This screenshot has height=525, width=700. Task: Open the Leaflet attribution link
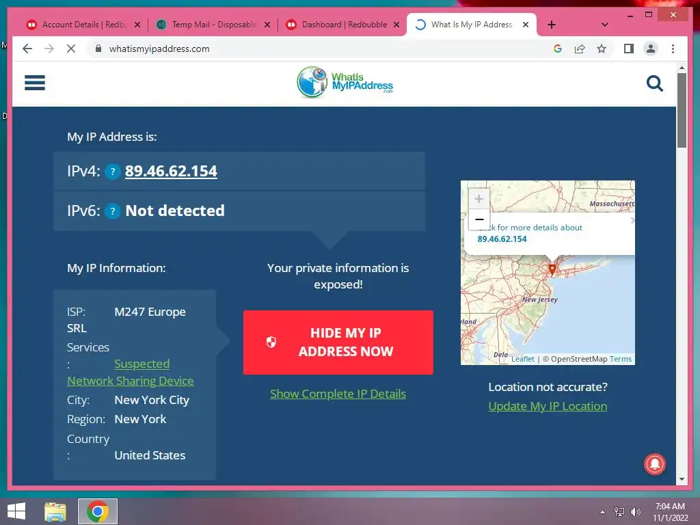[522, 359]
